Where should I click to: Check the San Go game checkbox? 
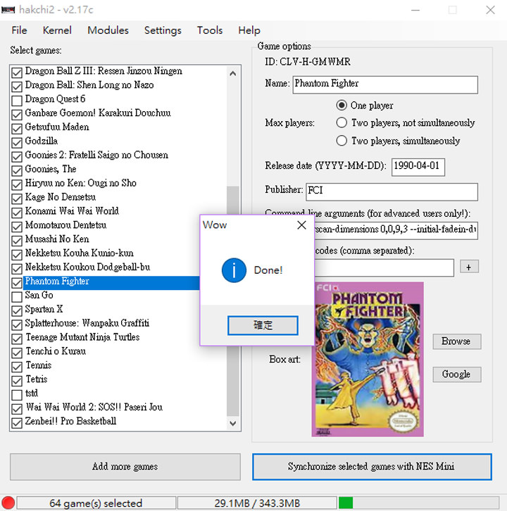pos(17,296)
